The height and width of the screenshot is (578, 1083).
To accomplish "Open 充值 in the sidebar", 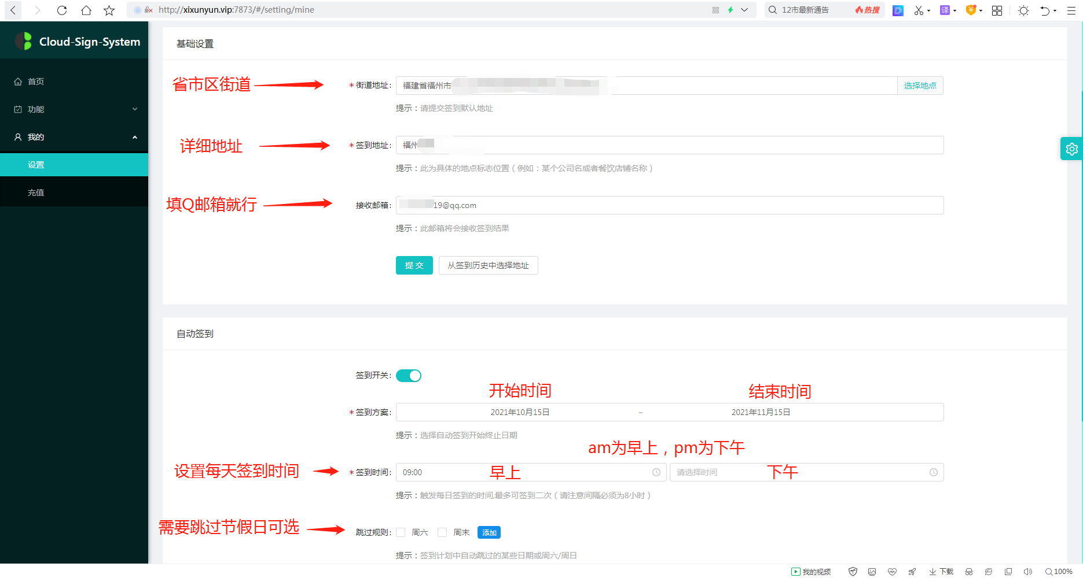I will 74,192.
